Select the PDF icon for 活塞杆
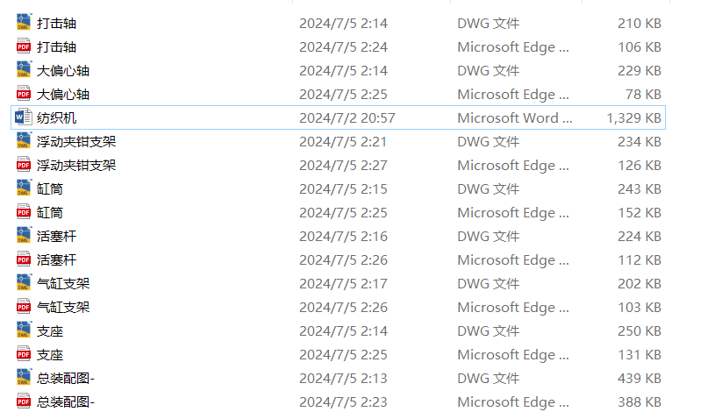This screenshot has height=419, width=722. coord(24,259)
